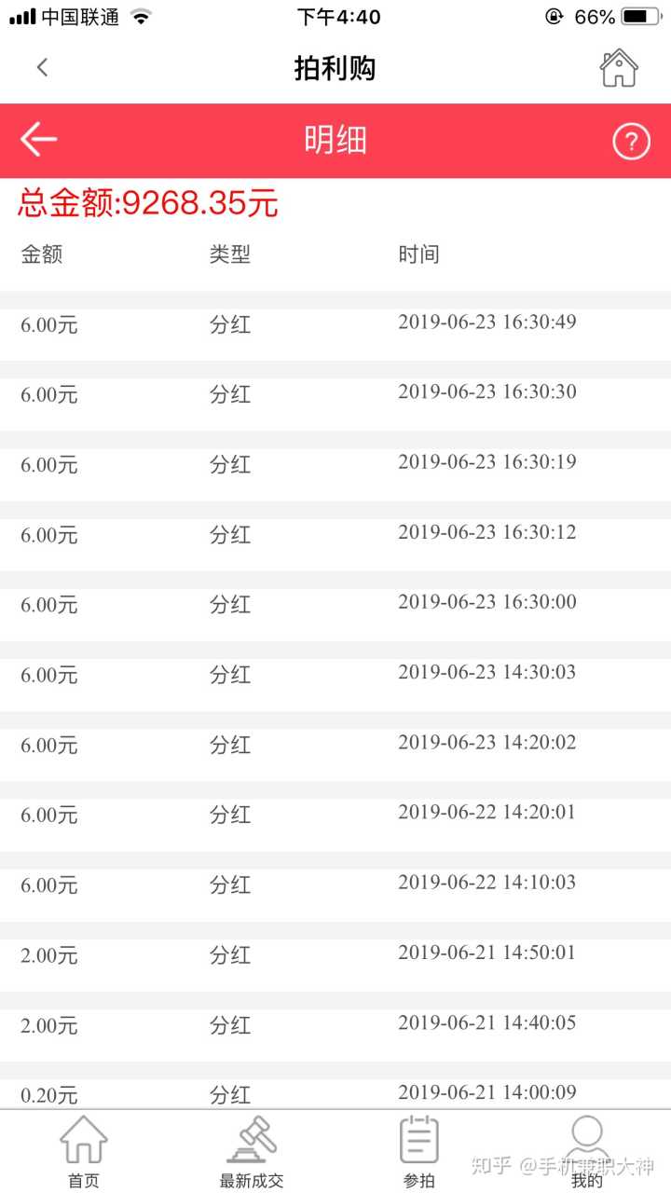Tap the 类型 column header

(230, 254)
